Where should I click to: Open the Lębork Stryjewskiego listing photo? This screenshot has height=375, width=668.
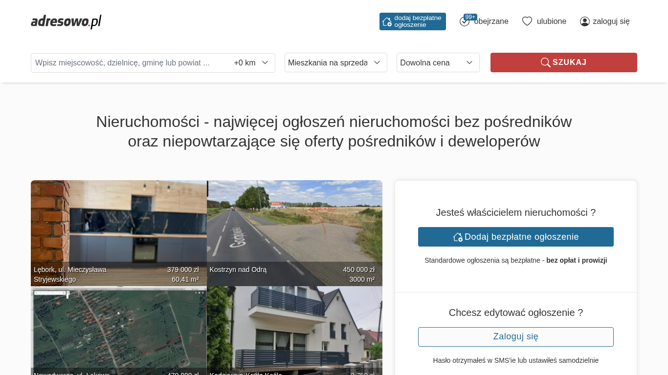[118, 225]
